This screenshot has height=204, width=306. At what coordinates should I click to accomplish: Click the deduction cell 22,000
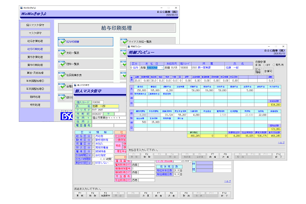261,115
